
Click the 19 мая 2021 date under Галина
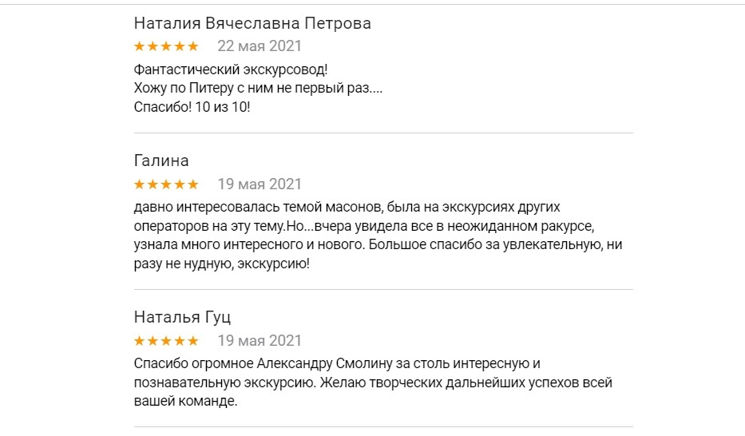coord(260,184)
